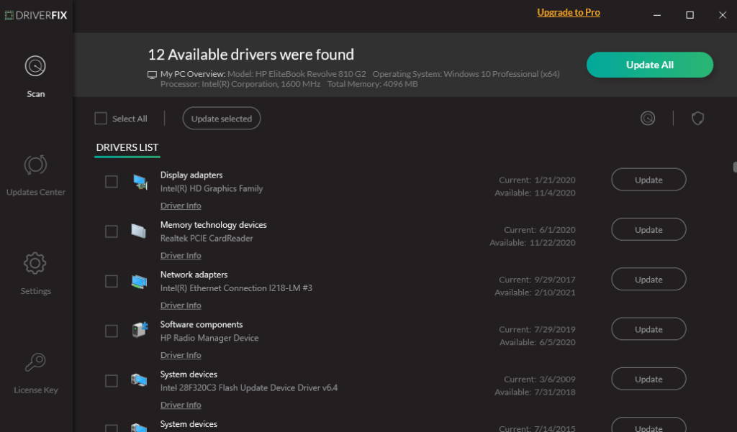The width and height of the screenshot is (737, 432).
Task: Check the Display adapters driver checkbox
Action: click(112, 181)
